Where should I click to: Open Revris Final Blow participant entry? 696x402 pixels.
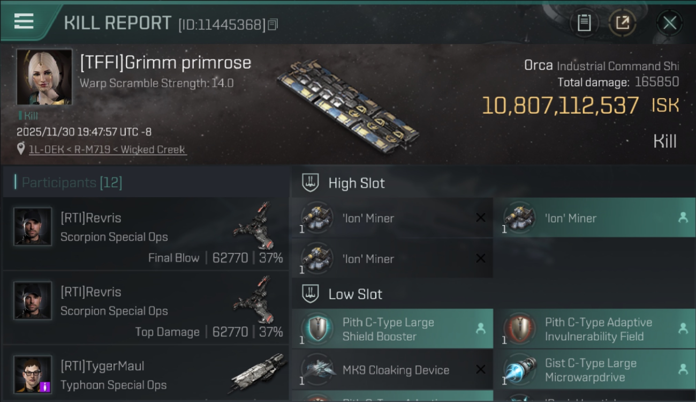pyautogui.click(x=146, y=234)
